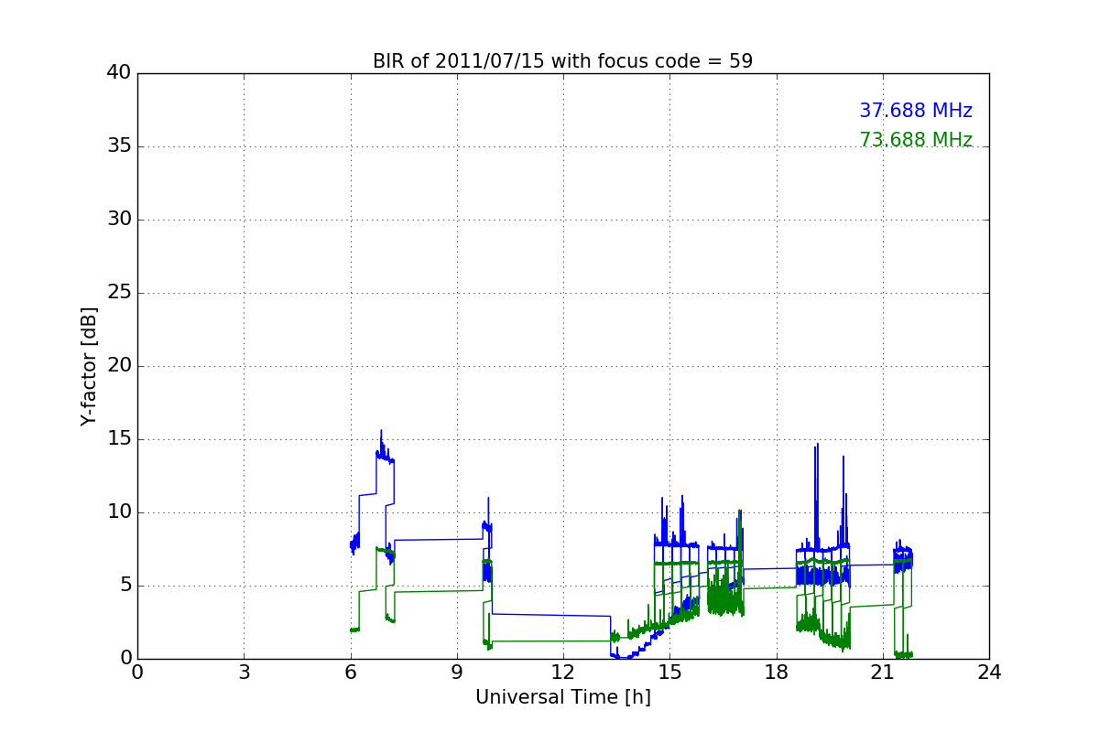Click the x-axis tick label '18'
Image resolution: width=1099 pixels, height=732 pixels.
(x=776, y=673)
